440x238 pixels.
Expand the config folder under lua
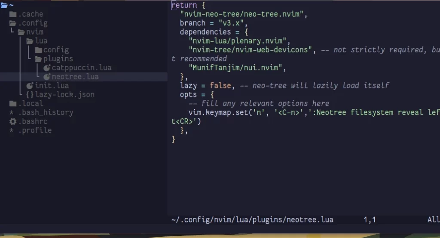click(x=56, y=50)
